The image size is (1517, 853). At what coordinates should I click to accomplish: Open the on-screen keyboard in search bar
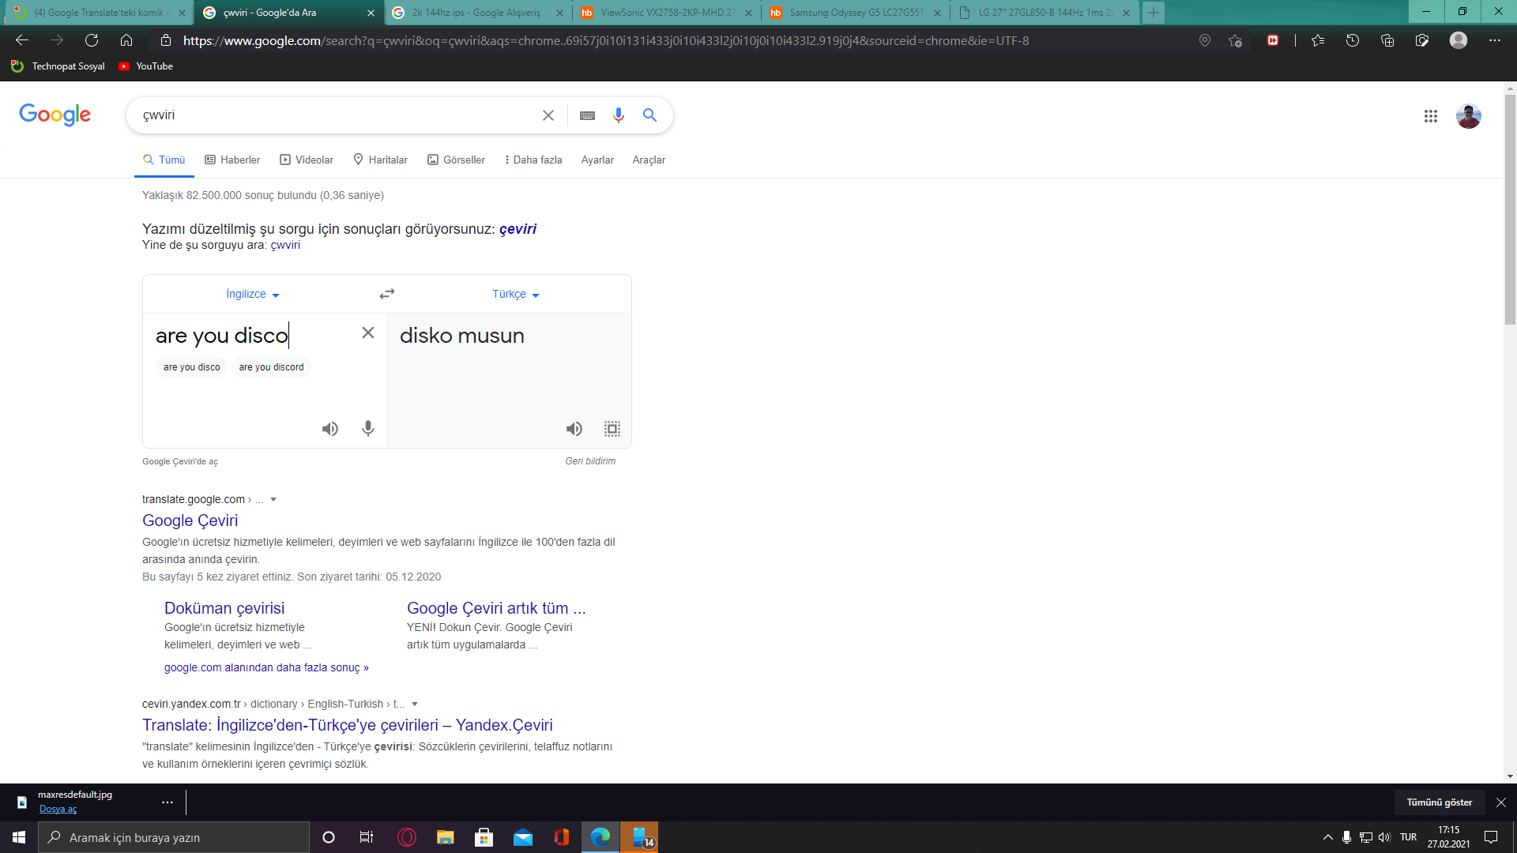point(587,115)
